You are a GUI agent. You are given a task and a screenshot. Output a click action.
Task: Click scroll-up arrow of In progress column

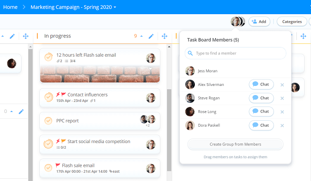(x=169, y=47)
